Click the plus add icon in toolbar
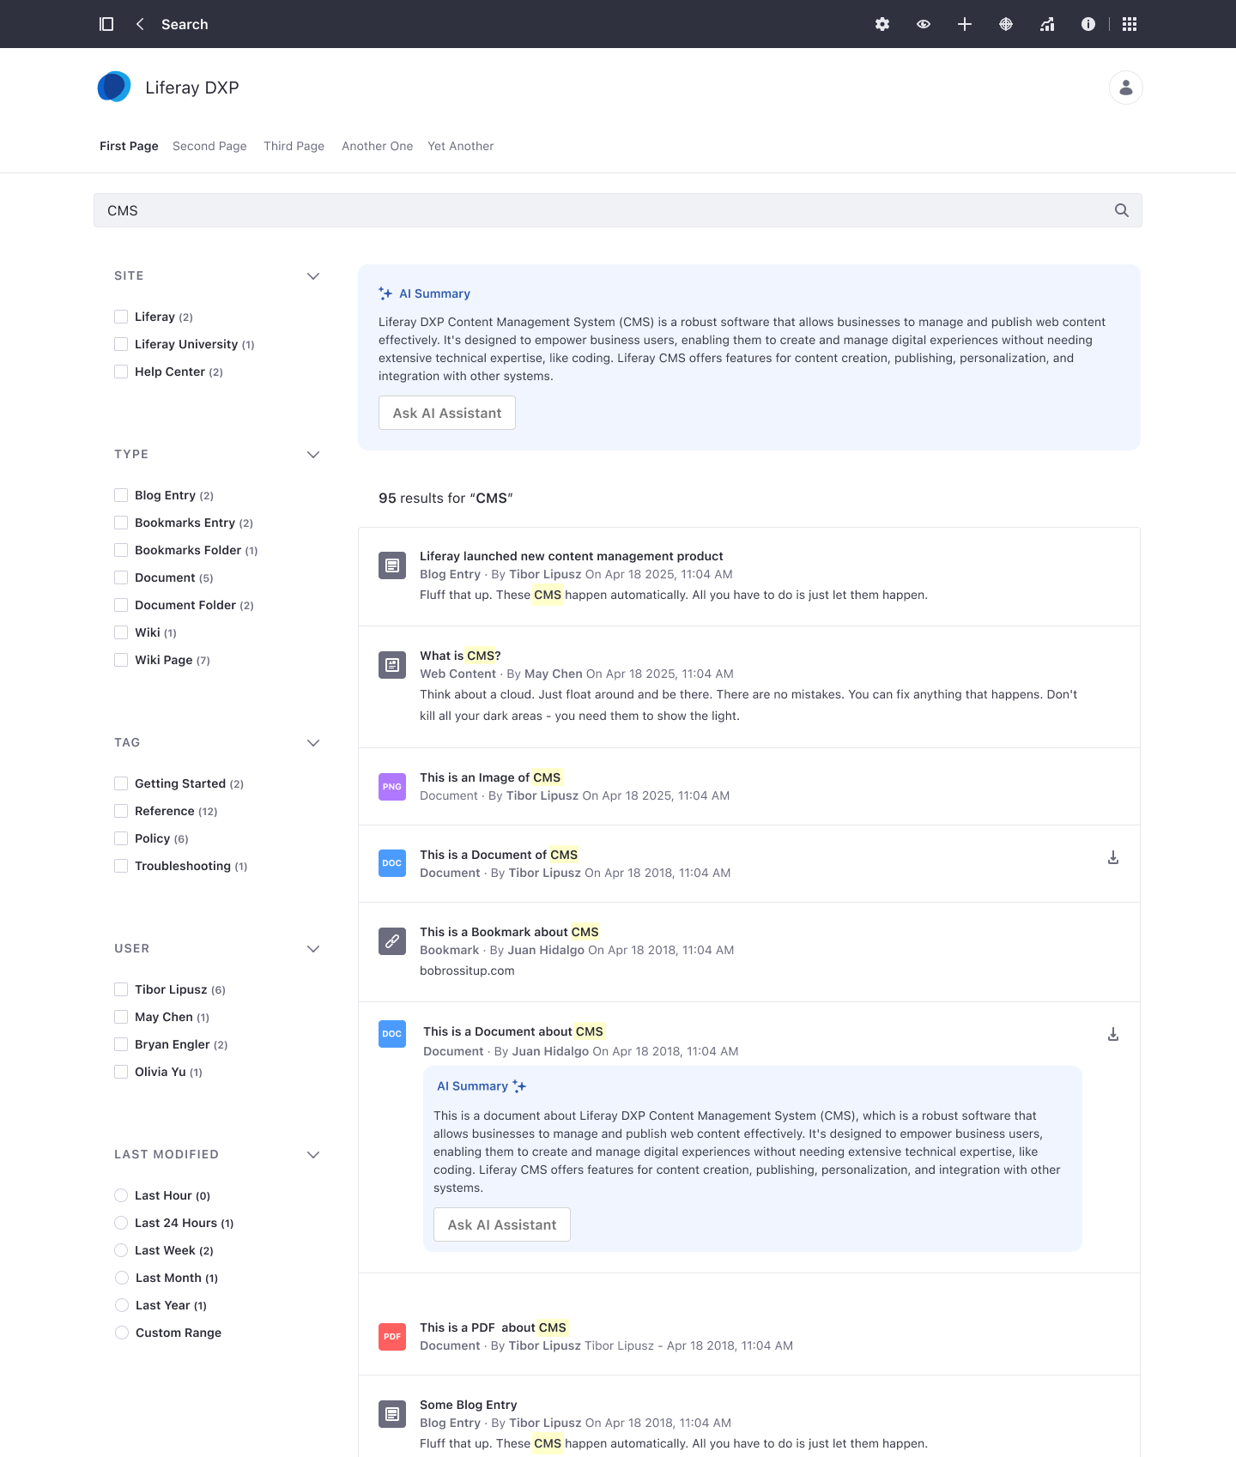Screen dimensions: 1236x1457 964,24
